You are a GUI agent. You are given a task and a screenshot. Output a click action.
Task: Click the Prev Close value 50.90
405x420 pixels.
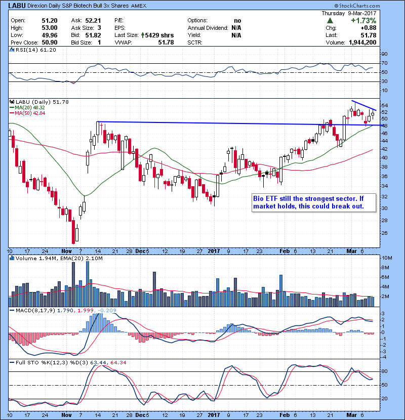50,43
